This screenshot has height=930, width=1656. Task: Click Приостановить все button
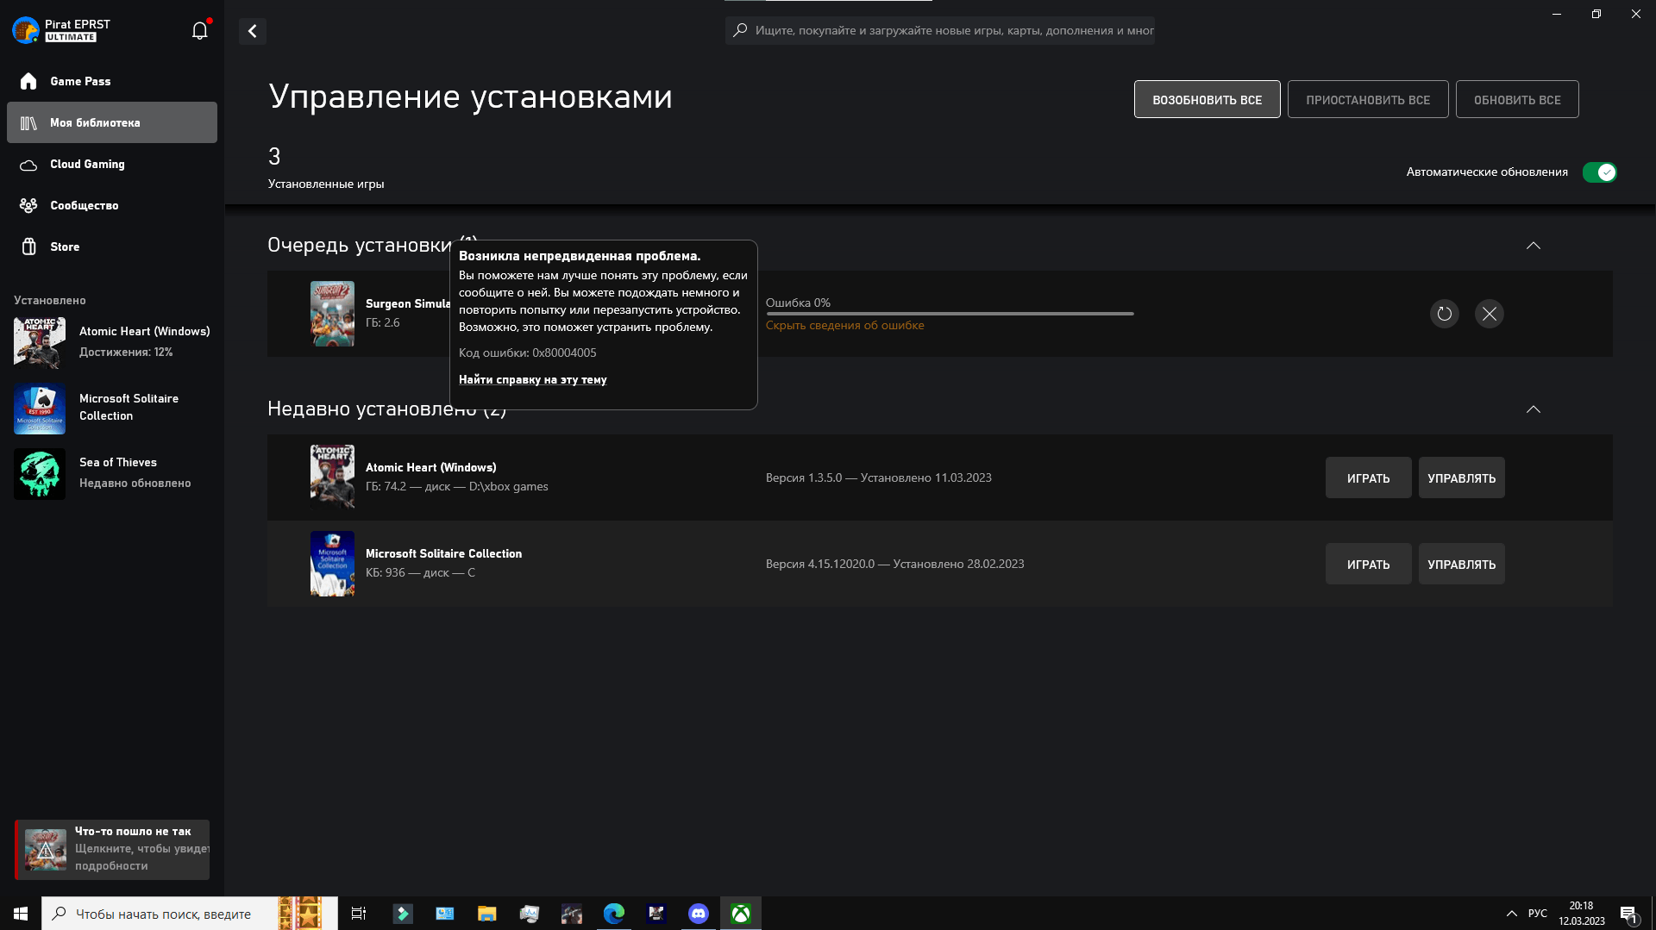(x=1368, y=100)
